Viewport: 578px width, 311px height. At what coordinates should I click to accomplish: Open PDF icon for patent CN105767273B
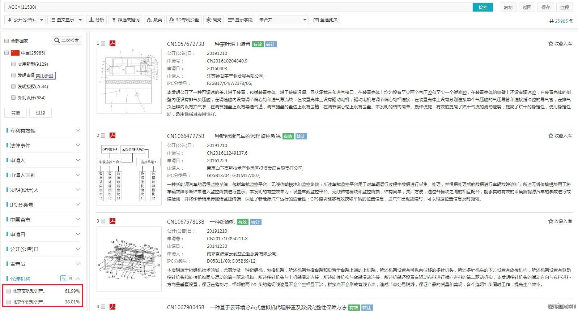[x=112, y=43]
